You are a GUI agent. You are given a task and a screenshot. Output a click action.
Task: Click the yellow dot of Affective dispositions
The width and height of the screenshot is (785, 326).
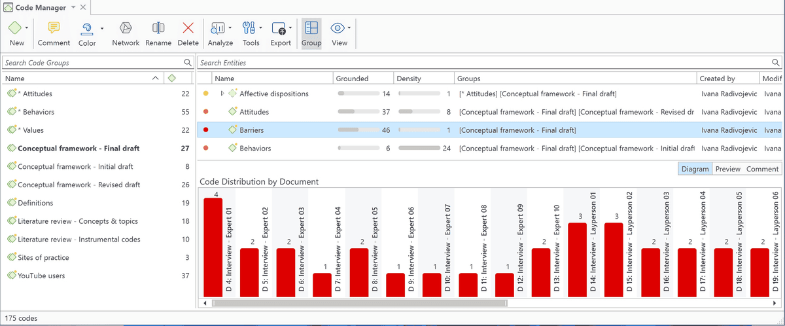coord(206,94)
